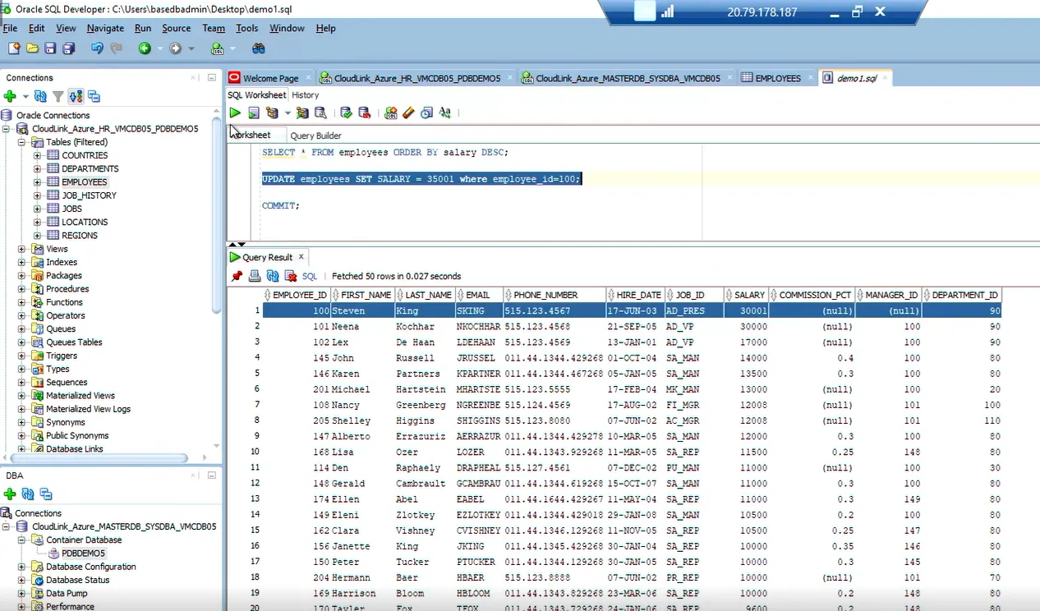Click the To Upper/Lower case Aa icon
1040x611 pixels.
pos(444,113)
